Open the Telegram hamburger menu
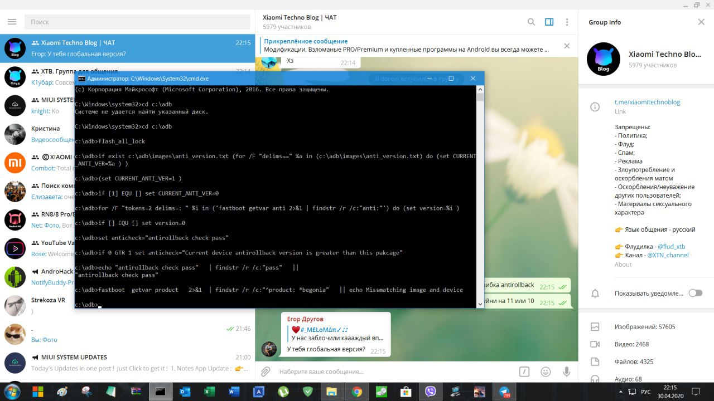This screenshot has height=401, width=714. point(12,22)
